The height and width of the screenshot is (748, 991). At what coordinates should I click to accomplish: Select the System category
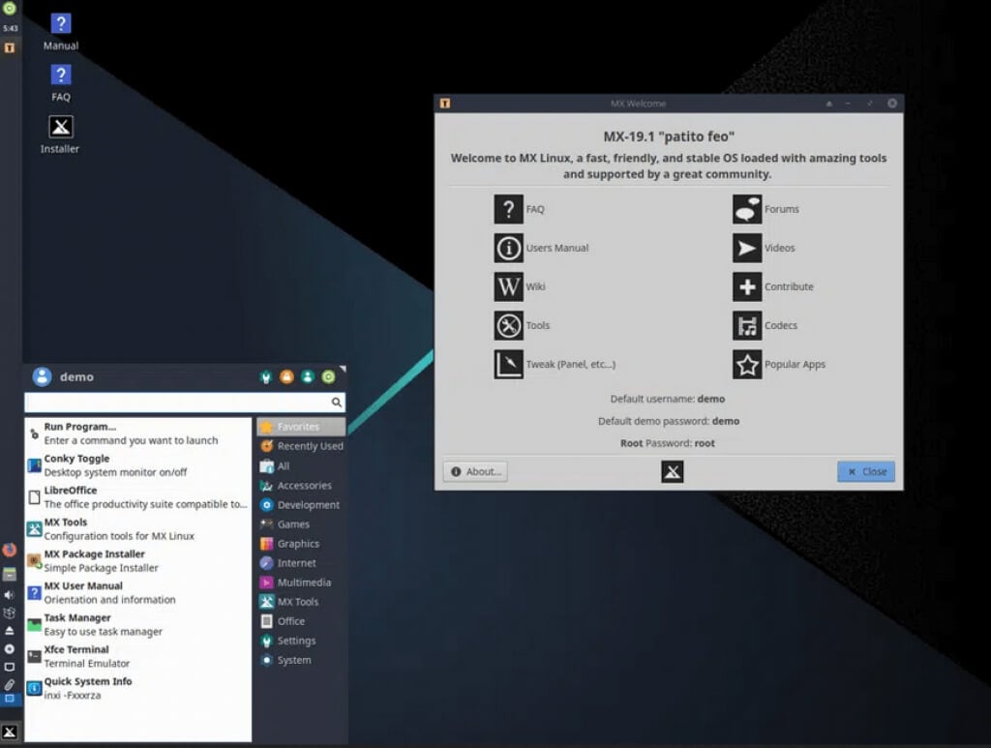pos(301,660)
